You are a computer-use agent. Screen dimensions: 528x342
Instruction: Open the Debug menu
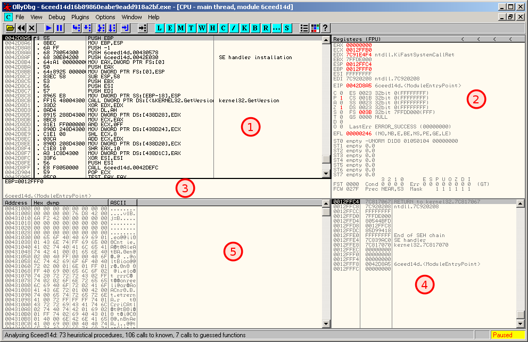57,17
